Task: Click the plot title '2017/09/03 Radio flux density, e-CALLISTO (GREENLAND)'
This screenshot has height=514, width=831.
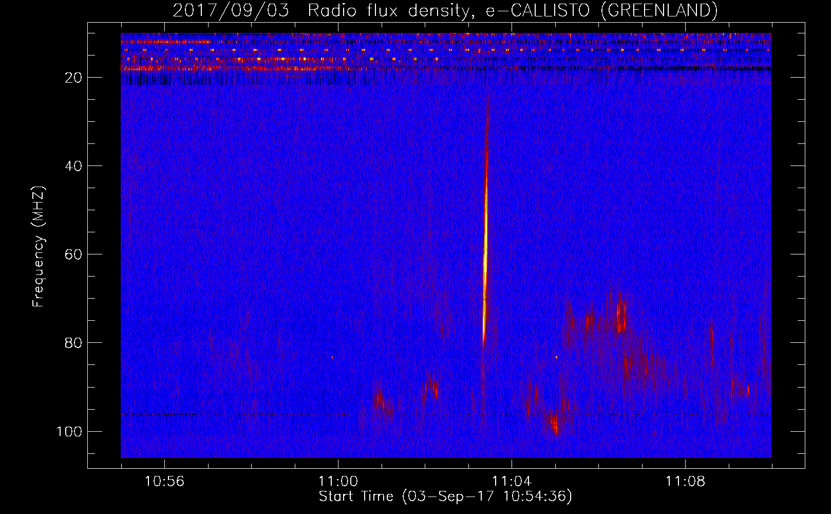Action: coord(445,11)
